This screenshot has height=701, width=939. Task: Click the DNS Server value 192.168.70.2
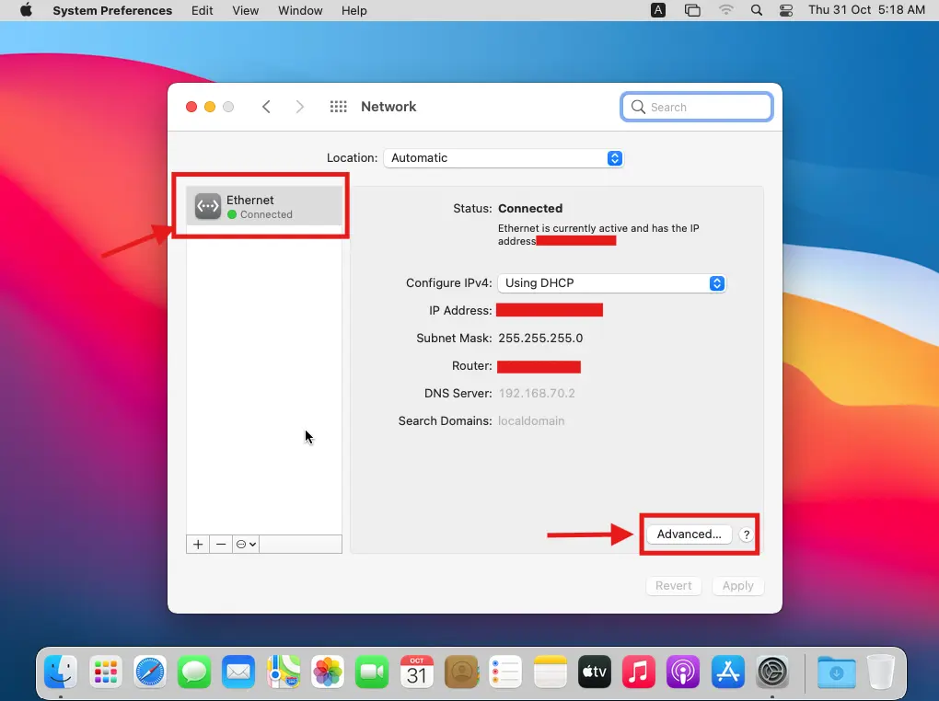537,394
